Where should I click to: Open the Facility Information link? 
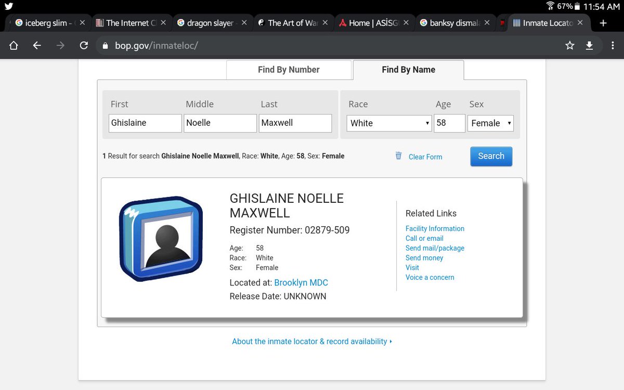click(x=435, y=228)
